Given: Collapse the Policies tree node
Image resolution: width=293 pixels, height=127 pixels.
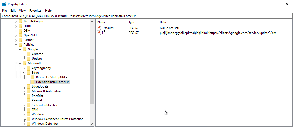Looking at the screenshot, I should 16,45.
